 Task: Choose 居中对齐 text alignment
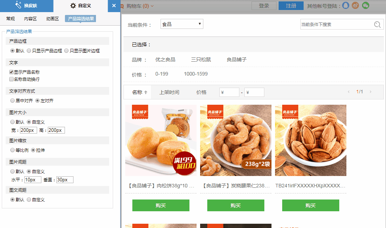tap(12, 100)
